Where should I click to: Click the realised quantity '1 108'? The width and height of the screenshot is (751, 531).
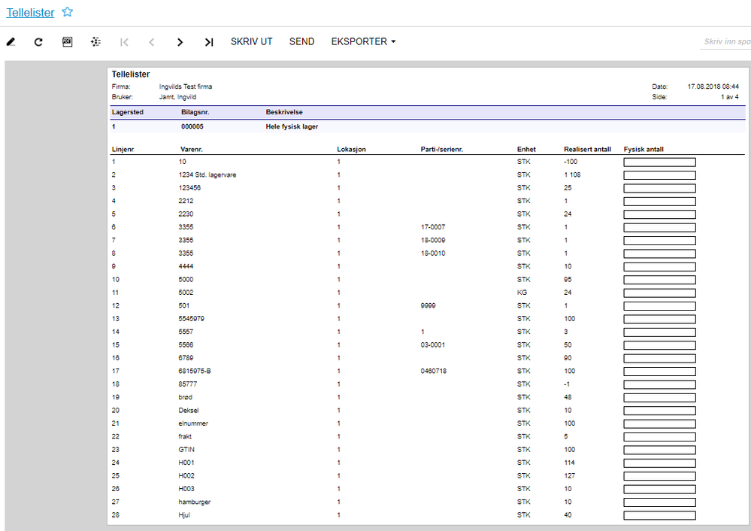[572, 175]
